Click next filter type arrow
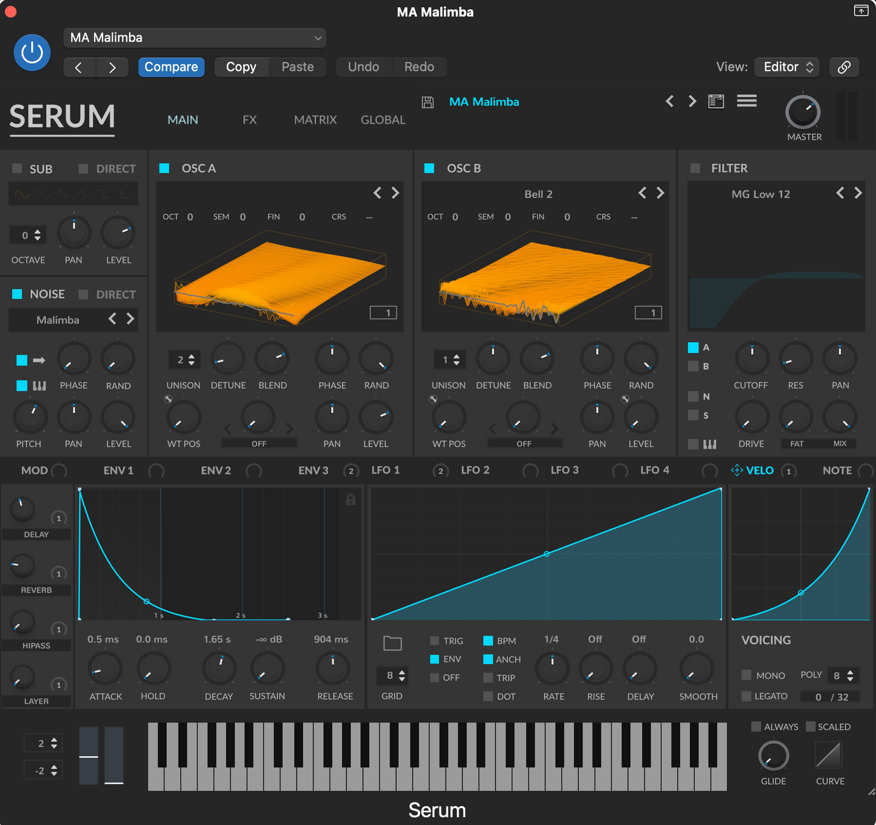Image resolution: width=876 pixels, height=825 pixels. (x=858, y=193)
